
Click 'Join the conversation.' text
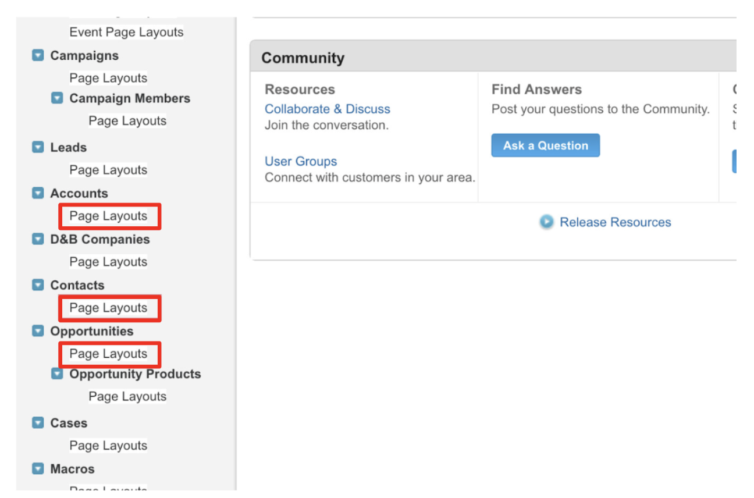coord(326,125)
